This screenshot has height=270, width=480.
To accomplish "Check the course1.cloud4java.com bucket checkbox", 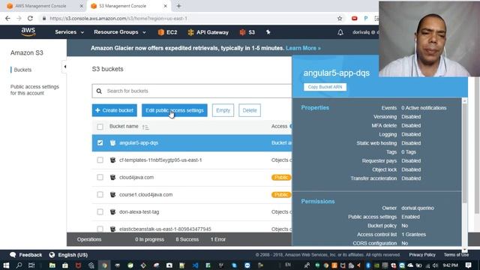I will click(x=100, y=195).
